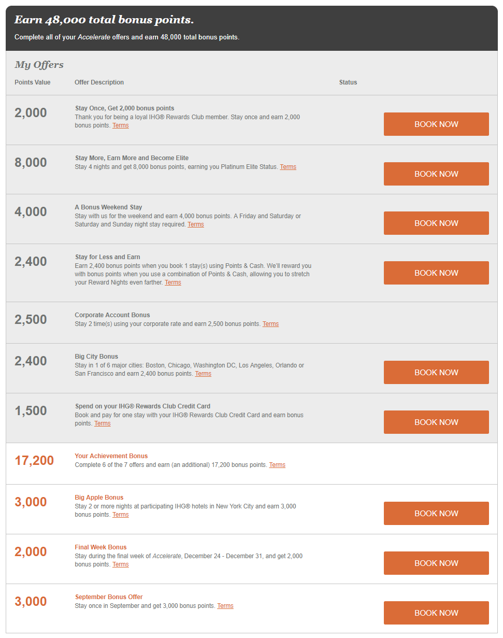Click BOOK NOW for Stay Once offer
The image size is (503, 638).
tap(436, 124)
